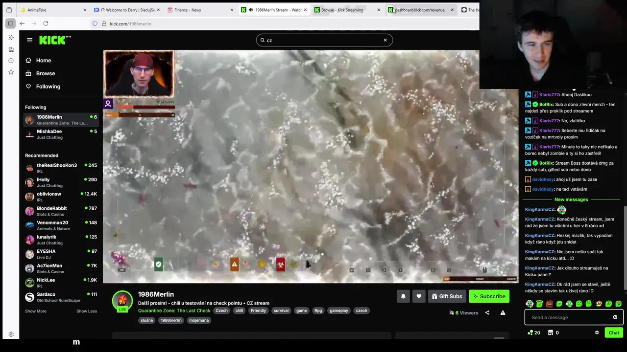Screen dimensions: 627x352
Task: Select the 'mojemana' stream tag
Action: click(199, 320)
